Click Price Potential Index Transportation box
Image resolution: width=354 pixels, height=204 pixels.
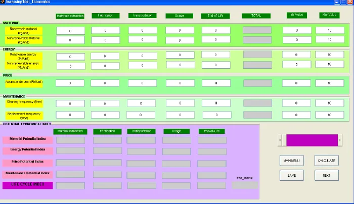pos(141,164)
